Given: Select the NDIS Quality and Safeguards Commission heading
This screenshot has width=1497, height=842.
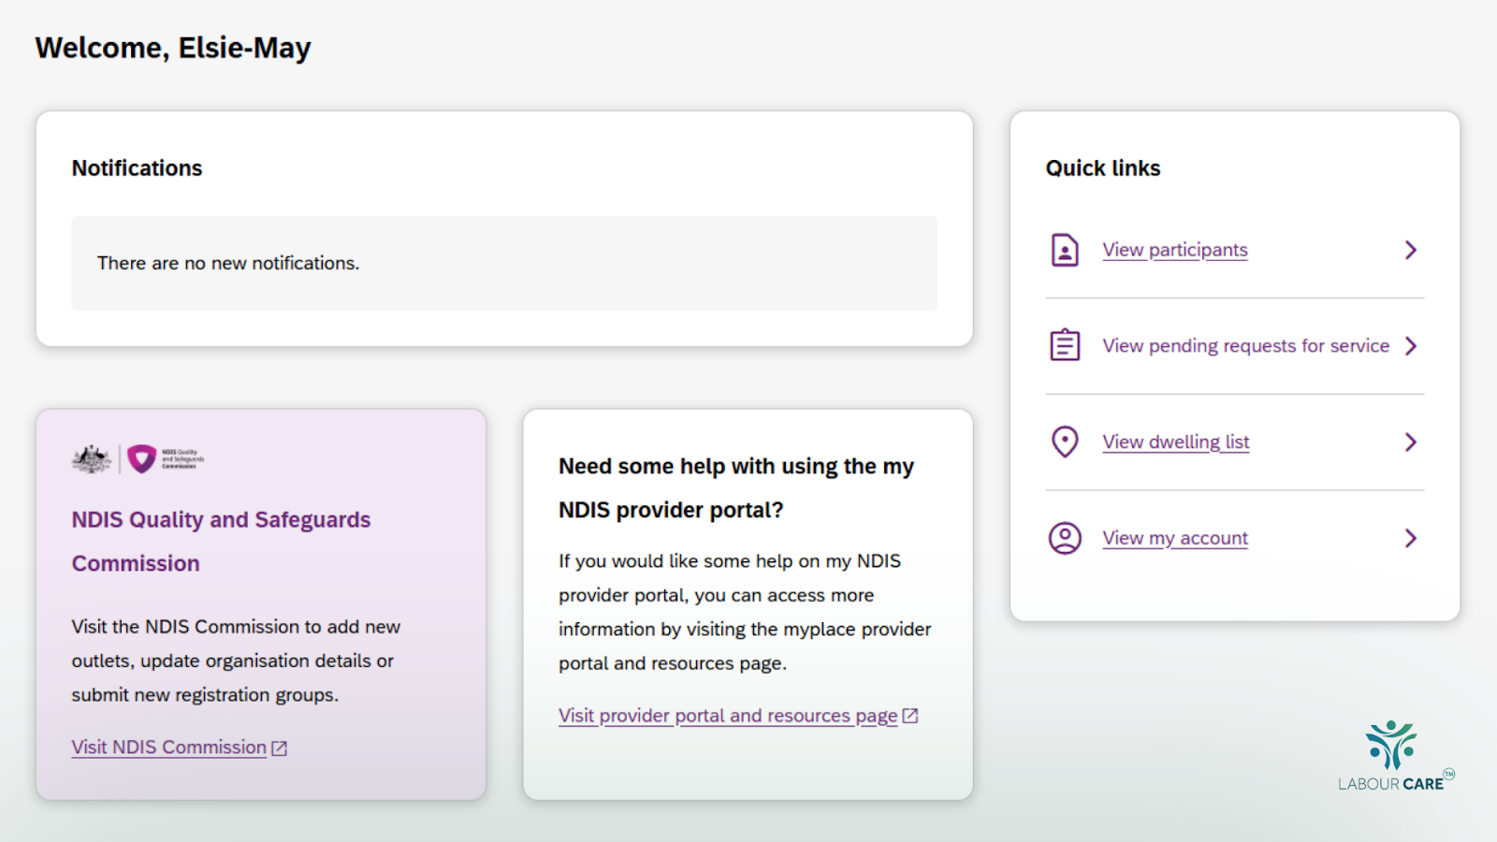Looking at the screenshot, I should tap(221, 541).
